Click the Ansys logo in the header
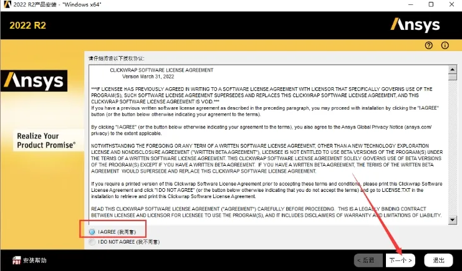This screenshot has height=271, width=462. click(415, 25)
